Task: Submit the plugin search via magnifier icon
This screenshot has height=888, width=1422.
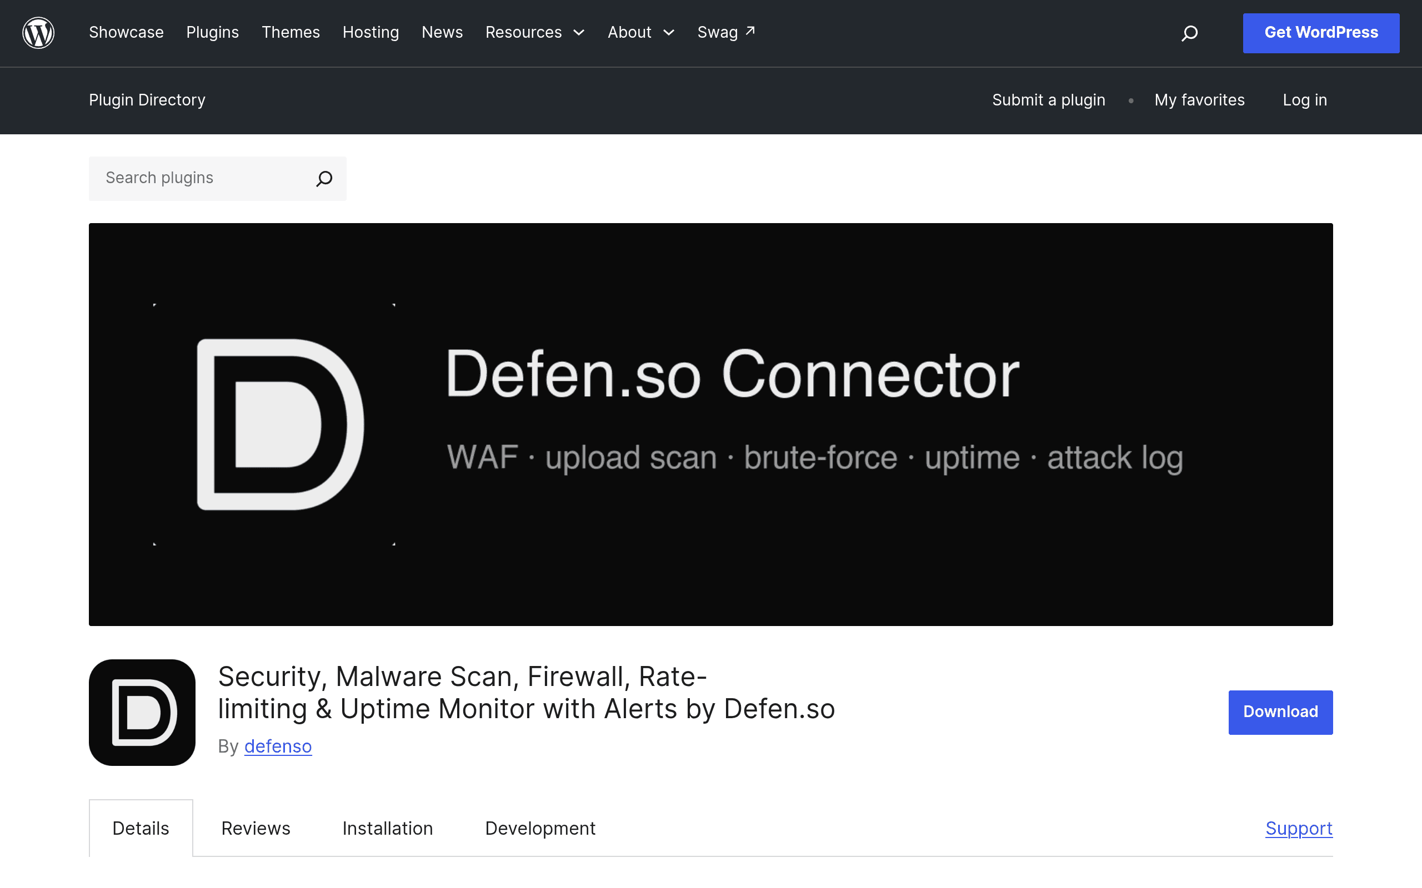Action: tap(324, 179)
